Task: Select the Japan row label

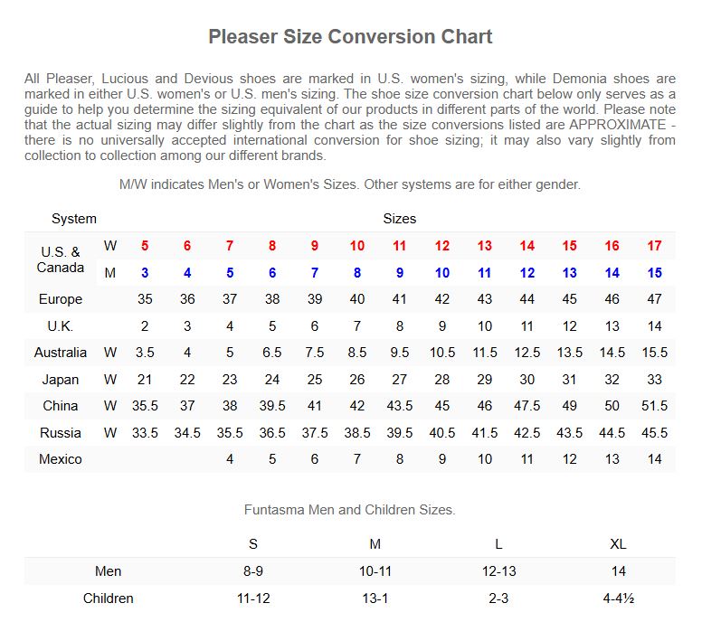Action: [61, 380]
